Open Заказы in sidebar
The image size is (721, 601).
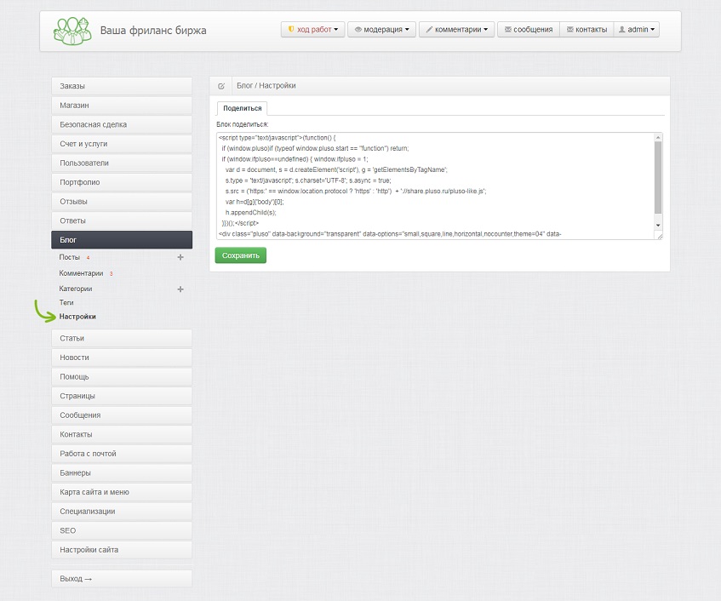pos(122,86)
